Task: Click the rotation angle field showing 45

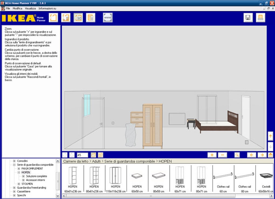Action: 82,155
